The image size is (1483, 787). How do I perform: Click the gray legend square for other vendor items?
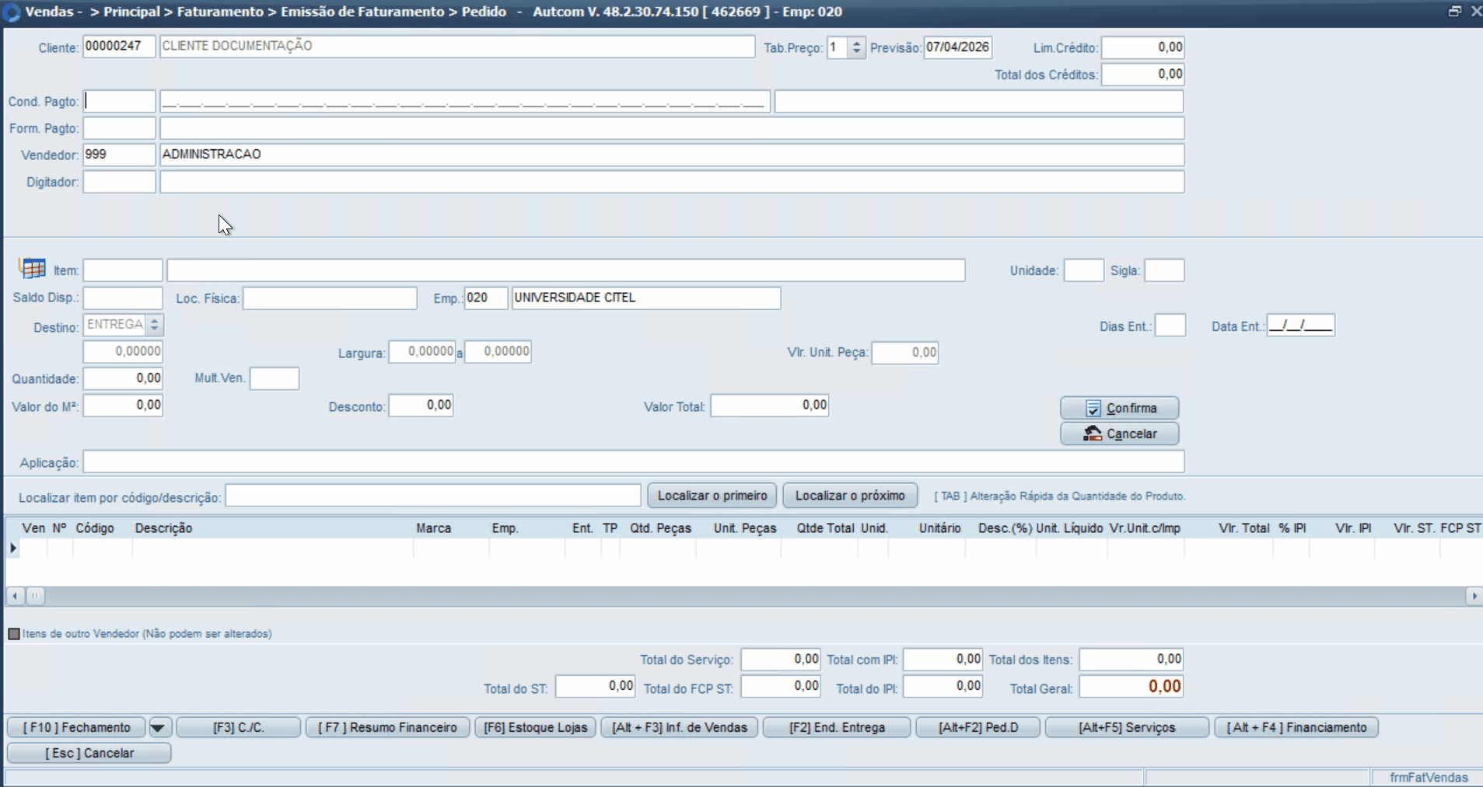(14, 634)
